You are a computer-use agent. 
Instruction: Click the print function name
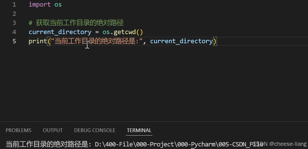(x=38, y=41)
